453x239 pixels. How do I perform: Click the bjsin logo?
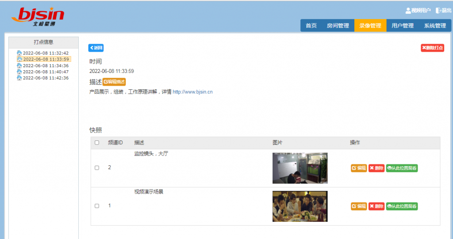[38, 17]
